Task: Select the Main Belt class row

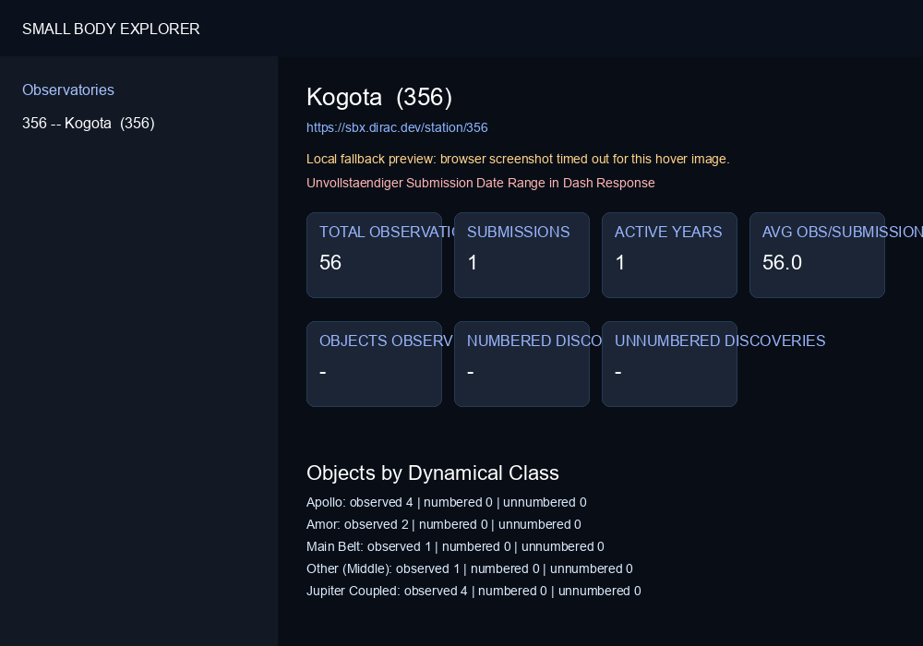Action: [455, 546]
